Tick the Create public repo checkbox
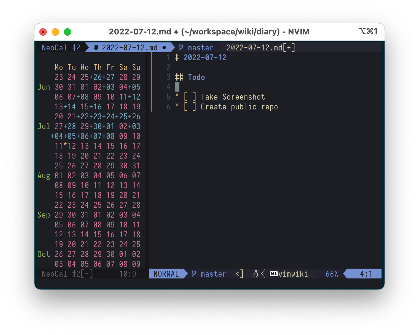The width and height of the screenshot is (419, 335). (189, 107)
